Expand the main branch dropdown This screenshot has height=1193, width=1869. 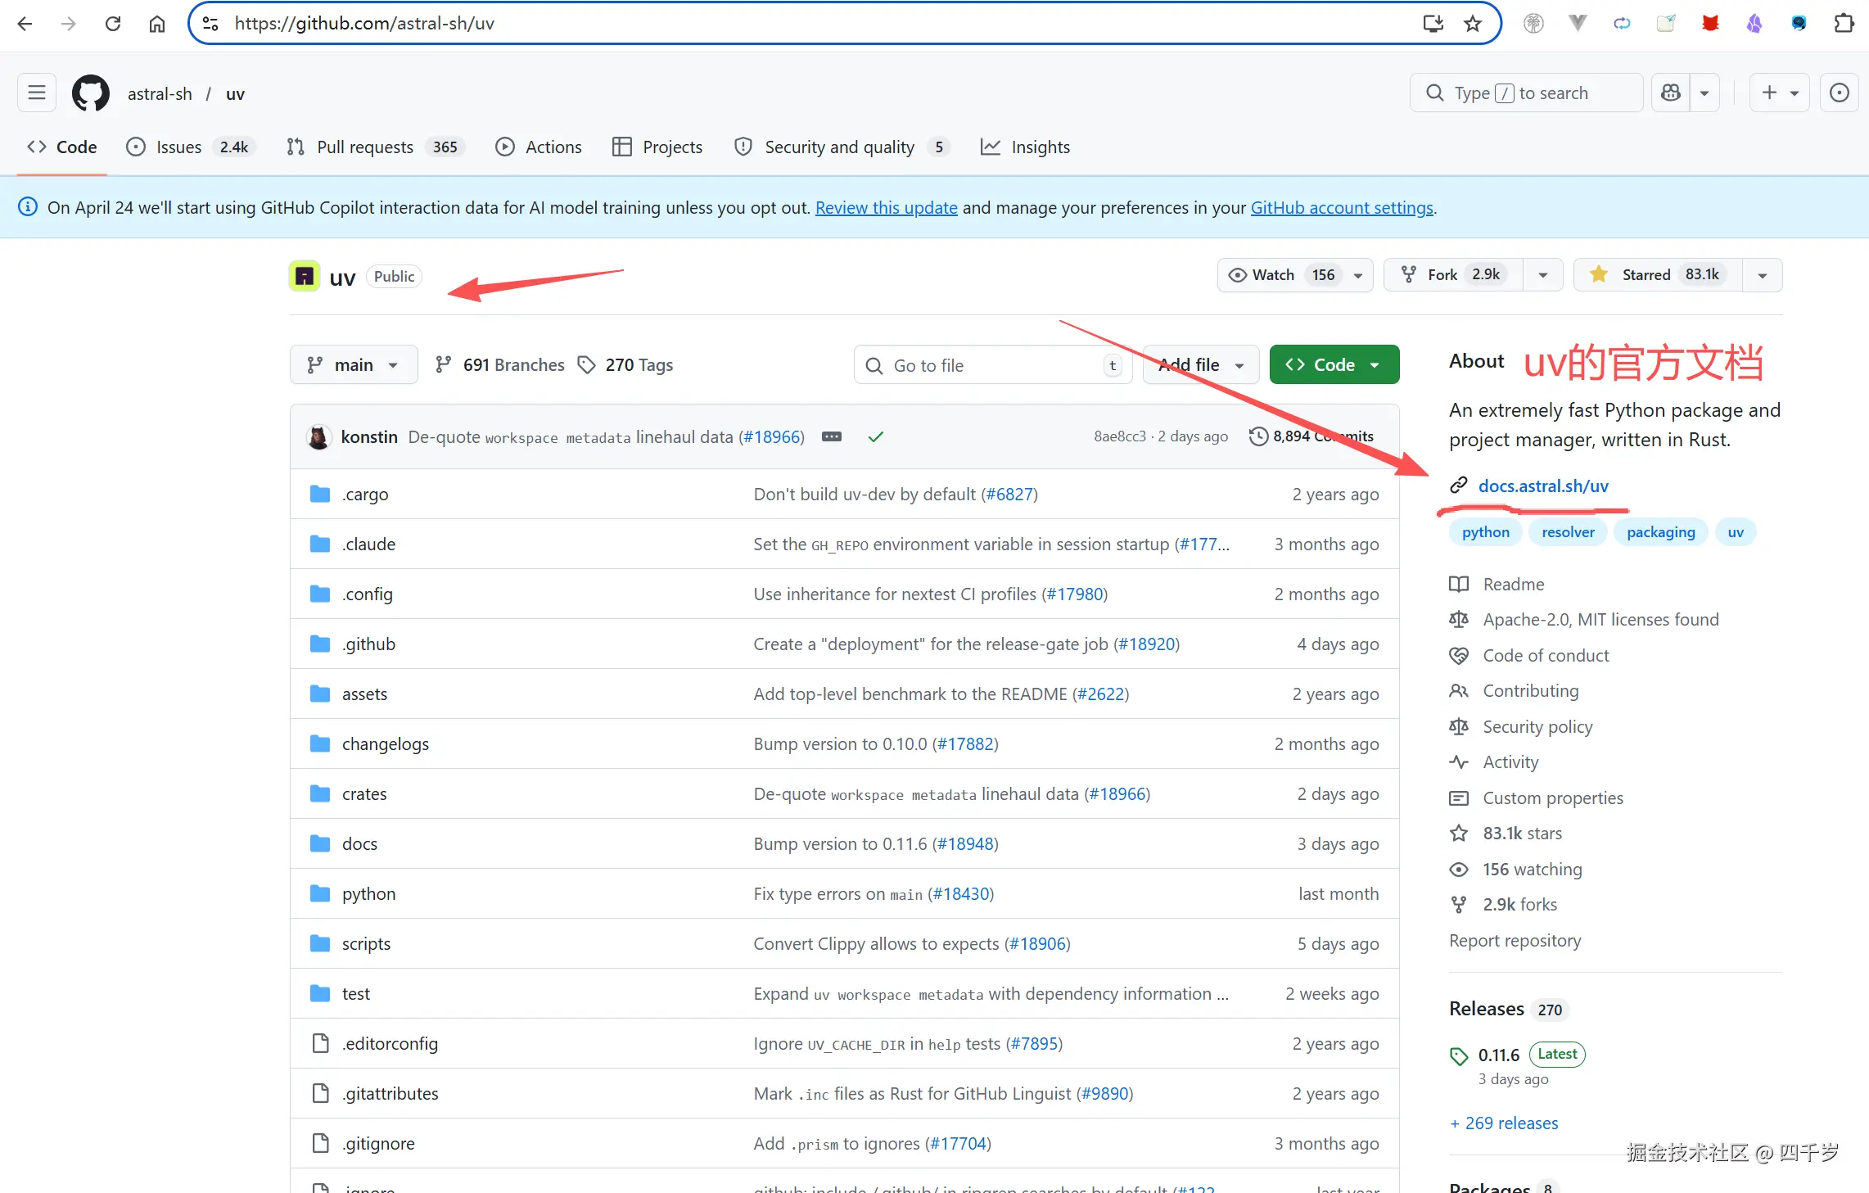tap(353, 365)
